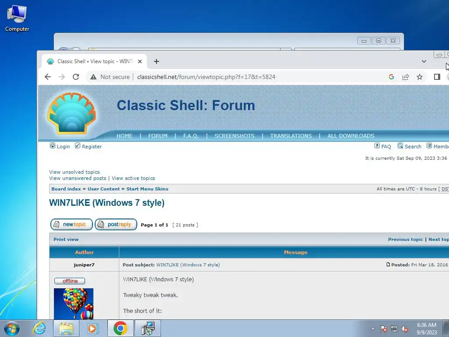Click Chrome icon on the taskbar
The image size is (449, 337).
pos(120,328)
